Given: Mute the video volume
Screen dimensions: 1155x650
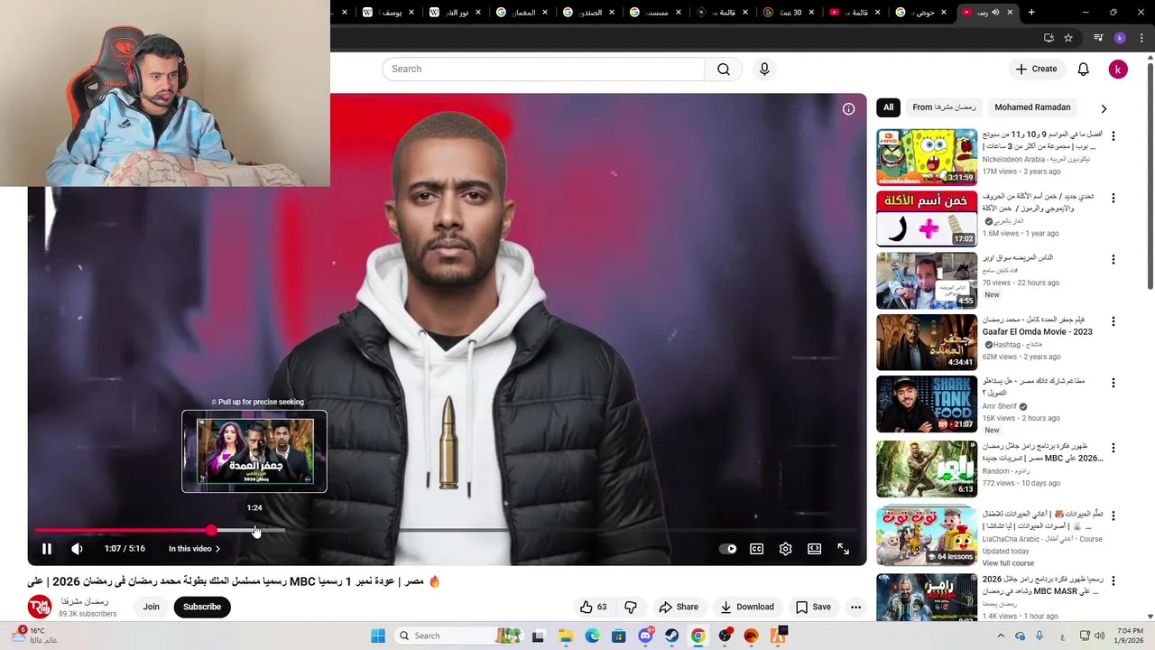Looking at the screenshot, I should tap(78, 549).
